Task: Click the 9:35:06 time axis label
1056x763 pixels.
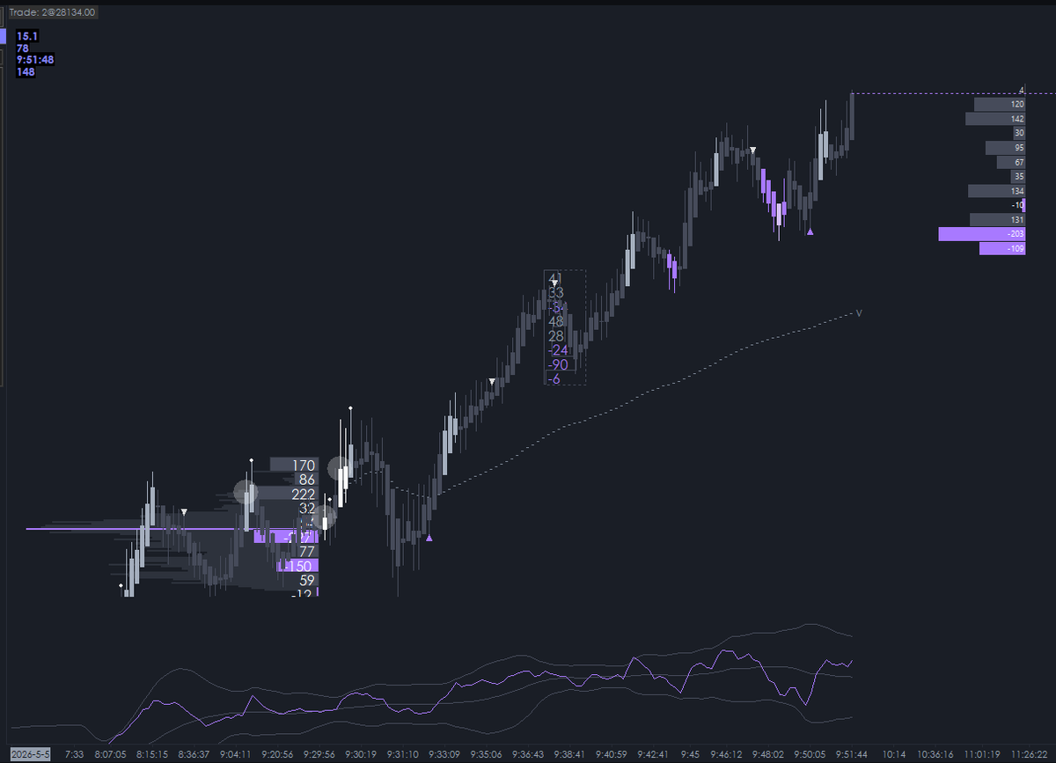Action: pos(486,754)
